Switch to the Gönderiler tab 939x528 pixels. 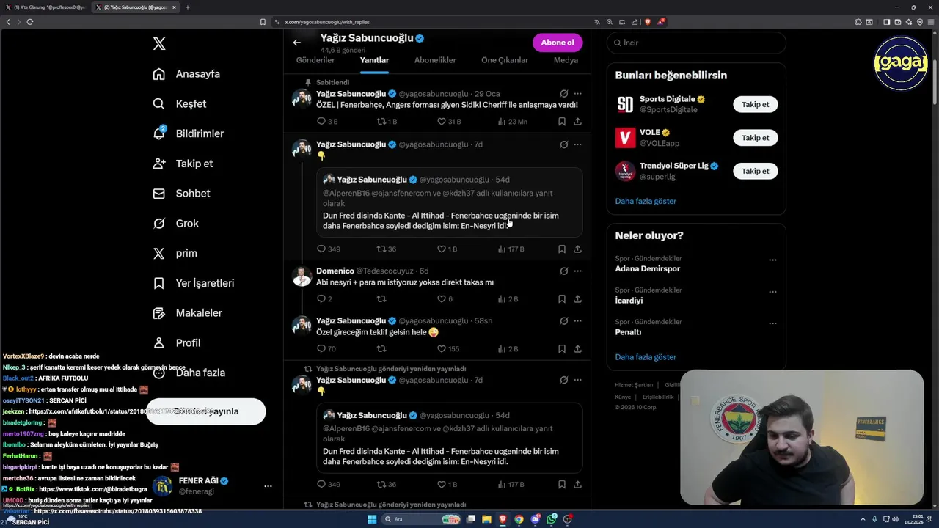click(x=315, y=60)
